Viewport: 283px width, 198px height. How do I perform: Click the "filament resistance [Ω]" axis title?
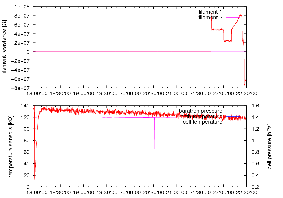coord(4,48)
